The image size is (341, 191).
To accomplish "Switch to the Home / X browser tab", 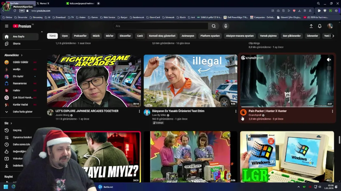I will coord(49,3).
